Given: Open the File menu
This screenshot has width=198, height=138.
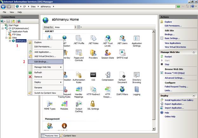Looking at the screenshot, I should [4, 12].
